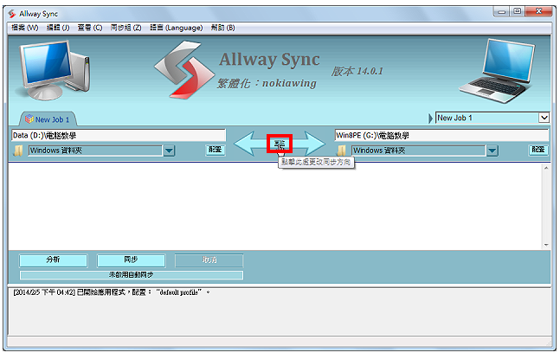The width and height of the screenshot is (560, 359).
Task: Open the 同步組 (Z) menu
Action: pyautogui.click(x=126, y=28)
